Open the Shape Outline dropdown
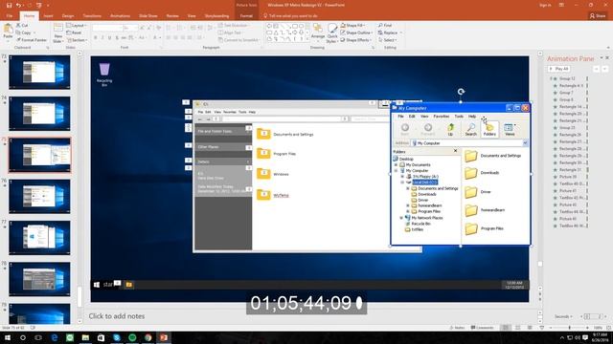 [x=356, y=32]
